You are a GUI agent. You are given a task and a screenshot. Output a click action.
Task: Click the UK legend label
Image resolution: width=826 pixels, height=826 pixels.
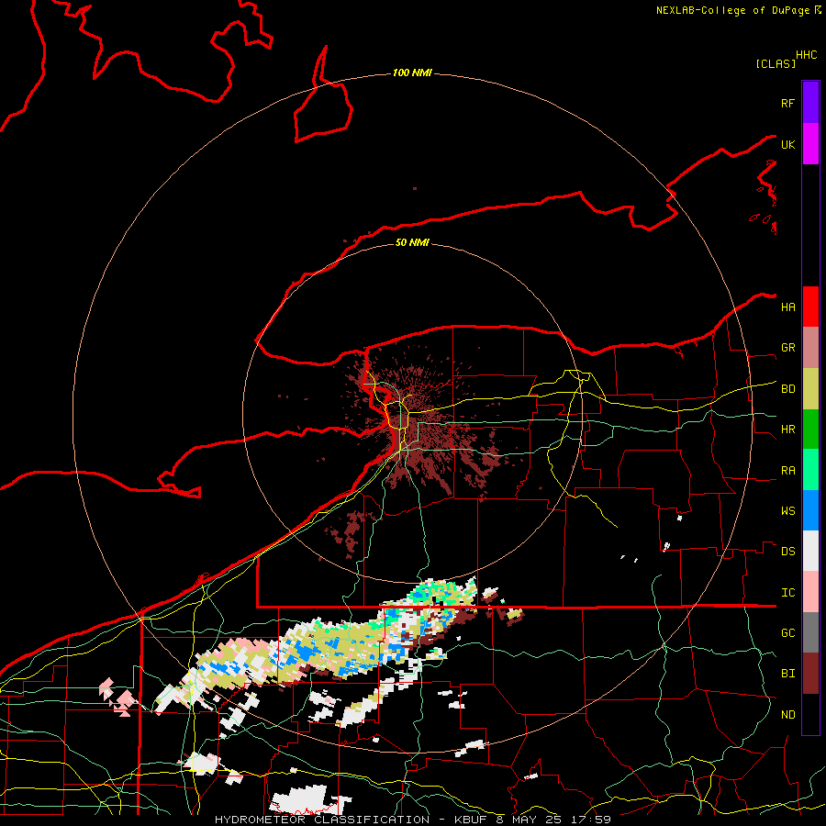pyautogui.click(x=787, y=144)
